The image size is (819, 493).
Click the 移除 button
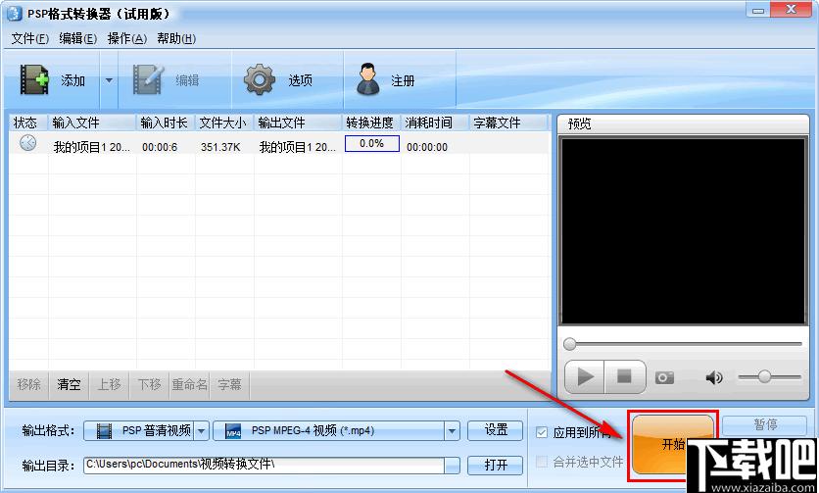[x=28, y=385]
